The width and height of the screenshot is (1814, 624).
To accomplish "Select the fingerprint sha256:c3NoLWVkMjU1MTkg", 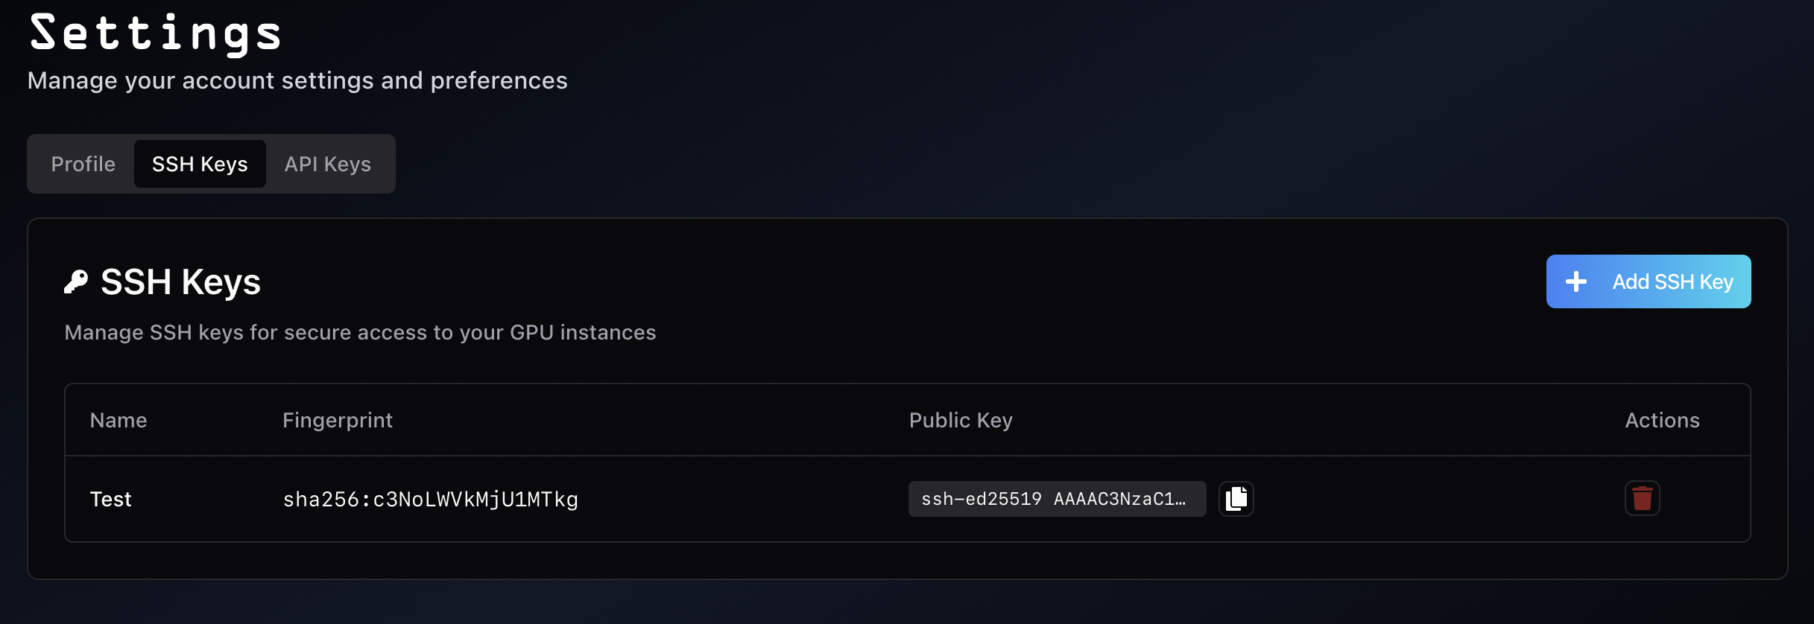I will 430,499.
